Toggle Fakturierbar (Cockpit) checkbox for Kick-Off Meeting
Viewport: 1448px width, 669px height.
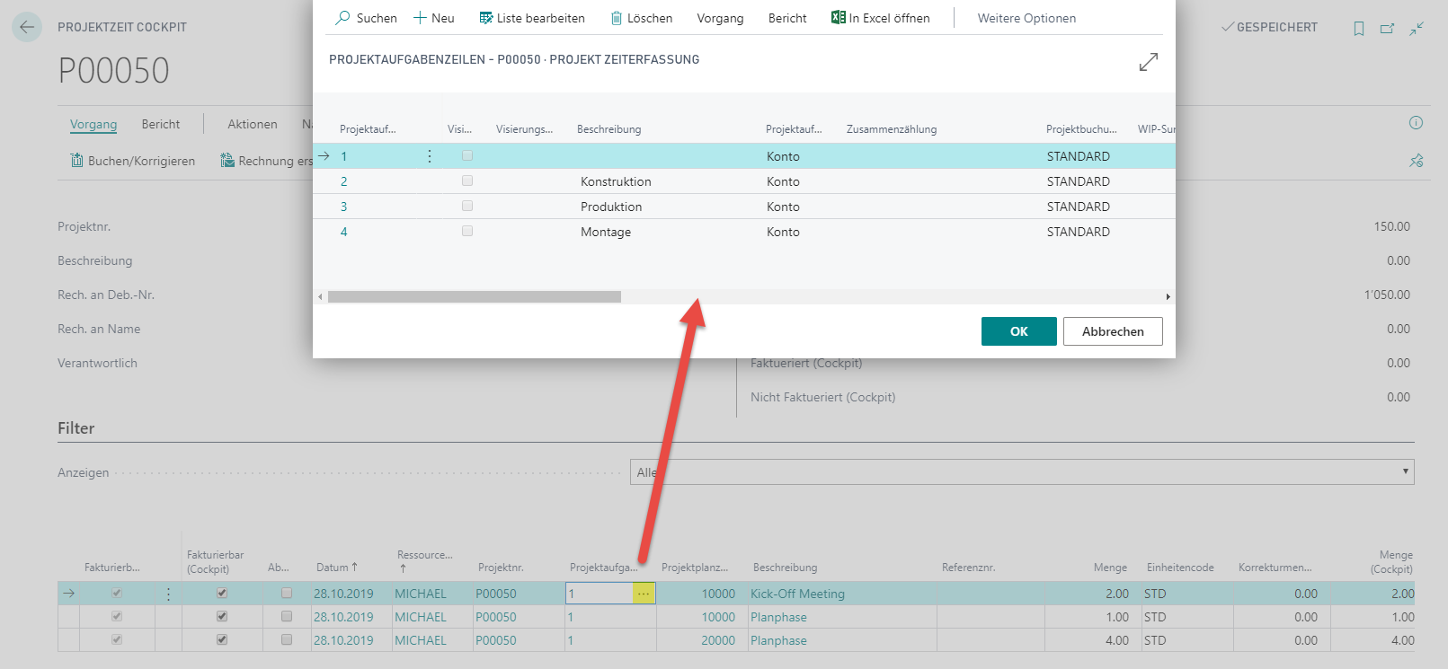pos(222,593)
